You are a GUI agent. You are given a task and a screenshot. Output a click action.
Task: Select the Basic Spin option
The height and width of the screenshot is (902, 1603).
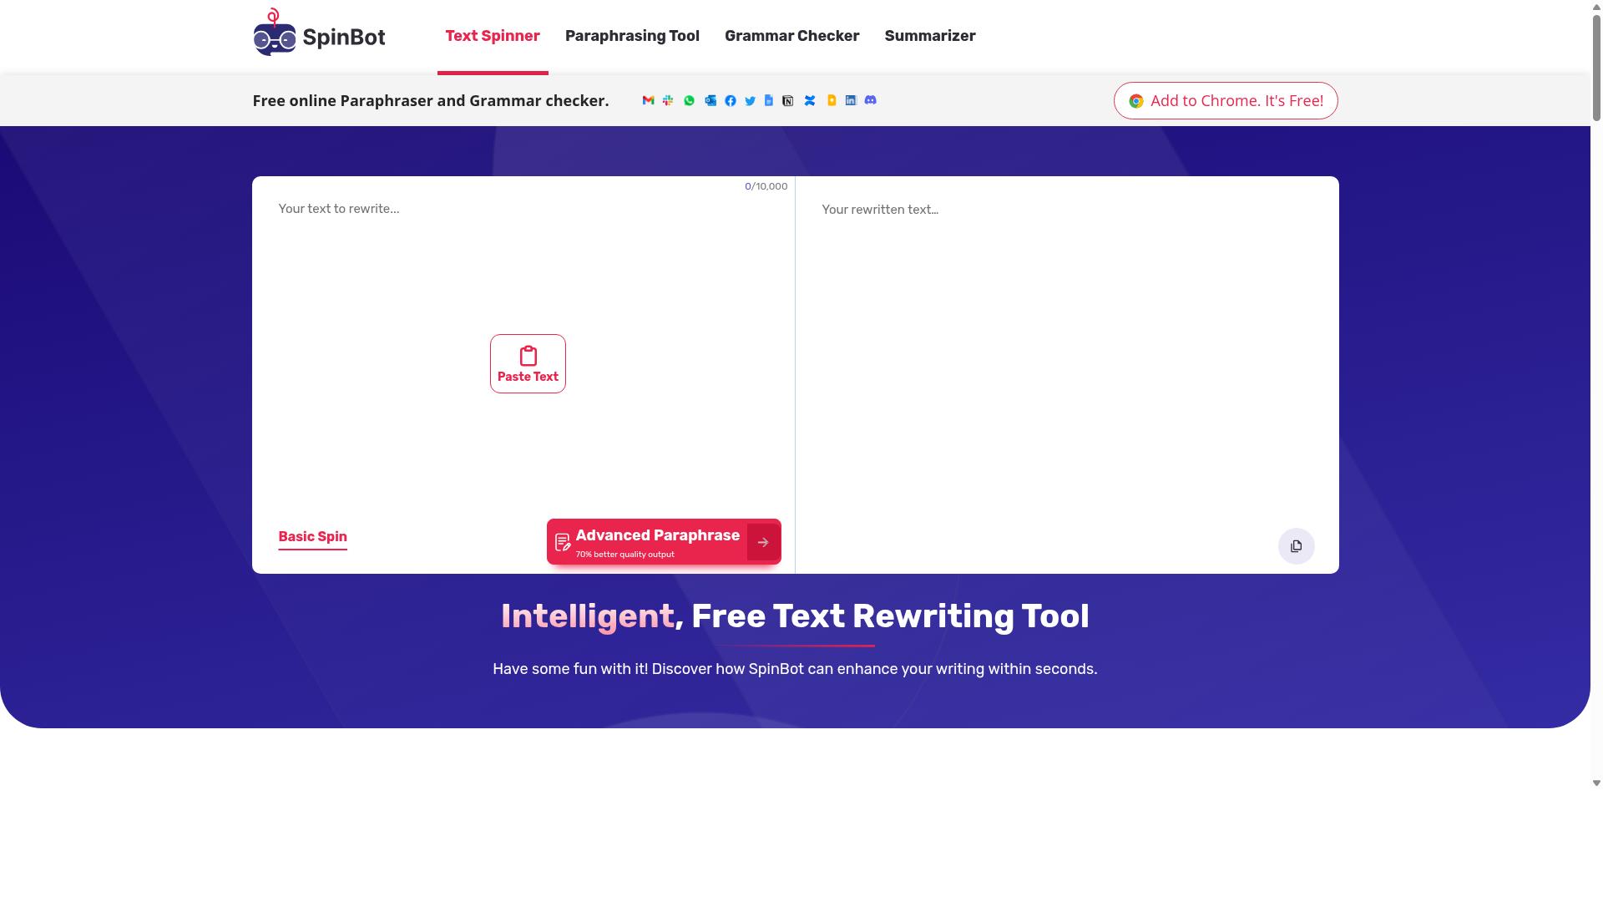pos(312,537)
